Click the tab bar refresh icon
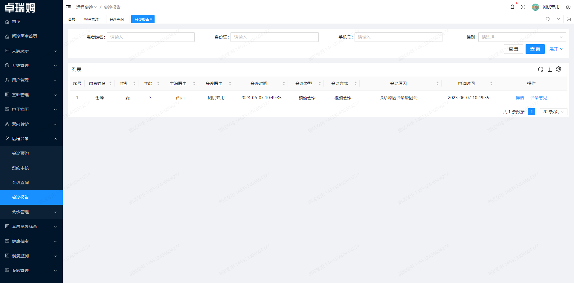Image resolution: width=574 pixels, height=283 pixels. click(x=547, y=19)
